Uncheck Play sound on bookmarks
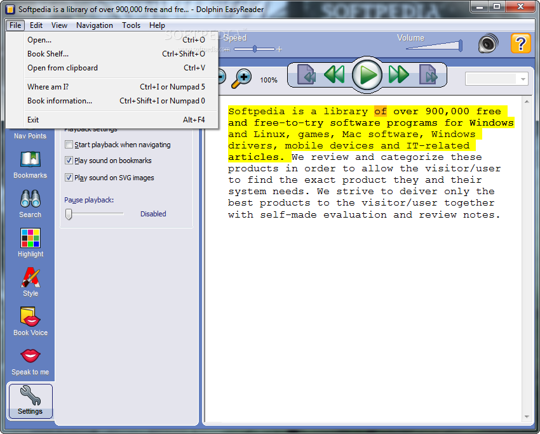This screenshot has height=434, width=540. click(x=69, y=161)
